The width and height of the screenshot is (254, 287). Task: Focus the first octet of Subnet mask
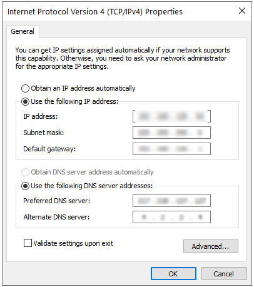tap(144, 133)
